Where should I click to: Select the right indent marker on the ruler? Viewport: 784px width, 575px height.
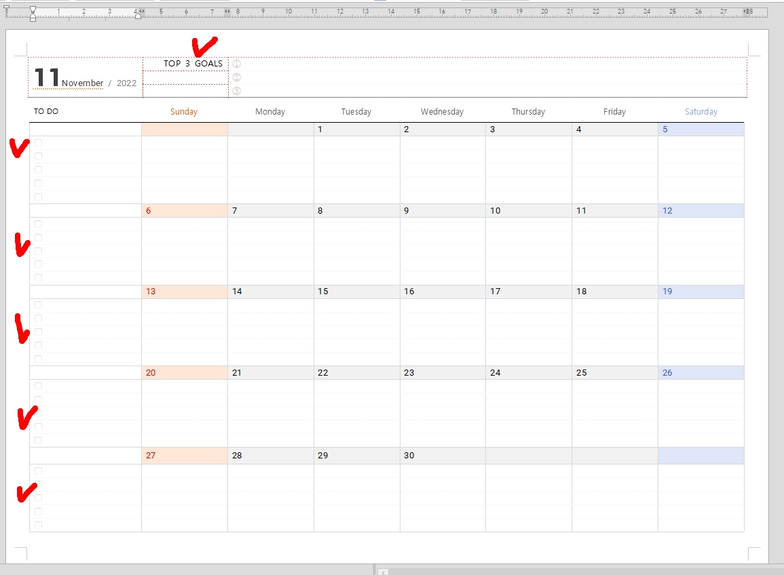(x=138, y=16)
